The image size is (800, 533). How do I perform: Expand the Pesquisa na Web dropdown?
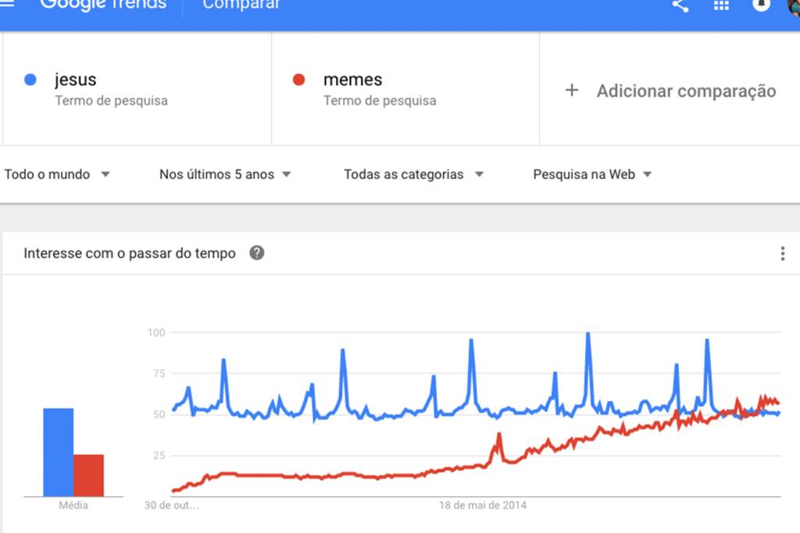point(592,174)
